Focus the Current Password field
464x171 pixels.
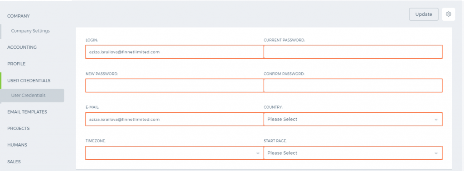(353, 52)
